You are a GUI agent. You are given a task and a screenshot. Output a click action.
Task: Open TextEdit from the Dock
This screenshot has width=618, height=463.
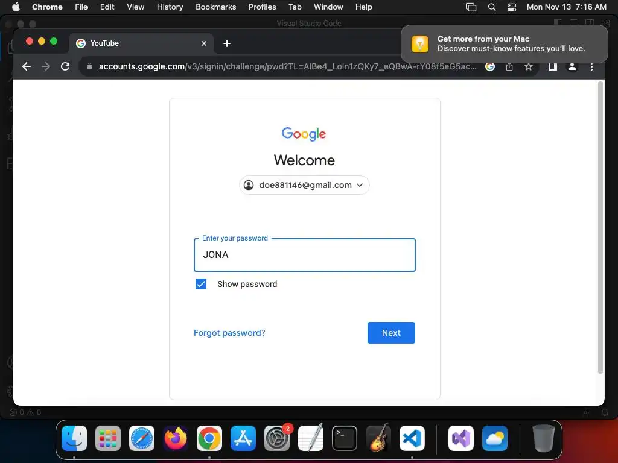tap(311, 438)
